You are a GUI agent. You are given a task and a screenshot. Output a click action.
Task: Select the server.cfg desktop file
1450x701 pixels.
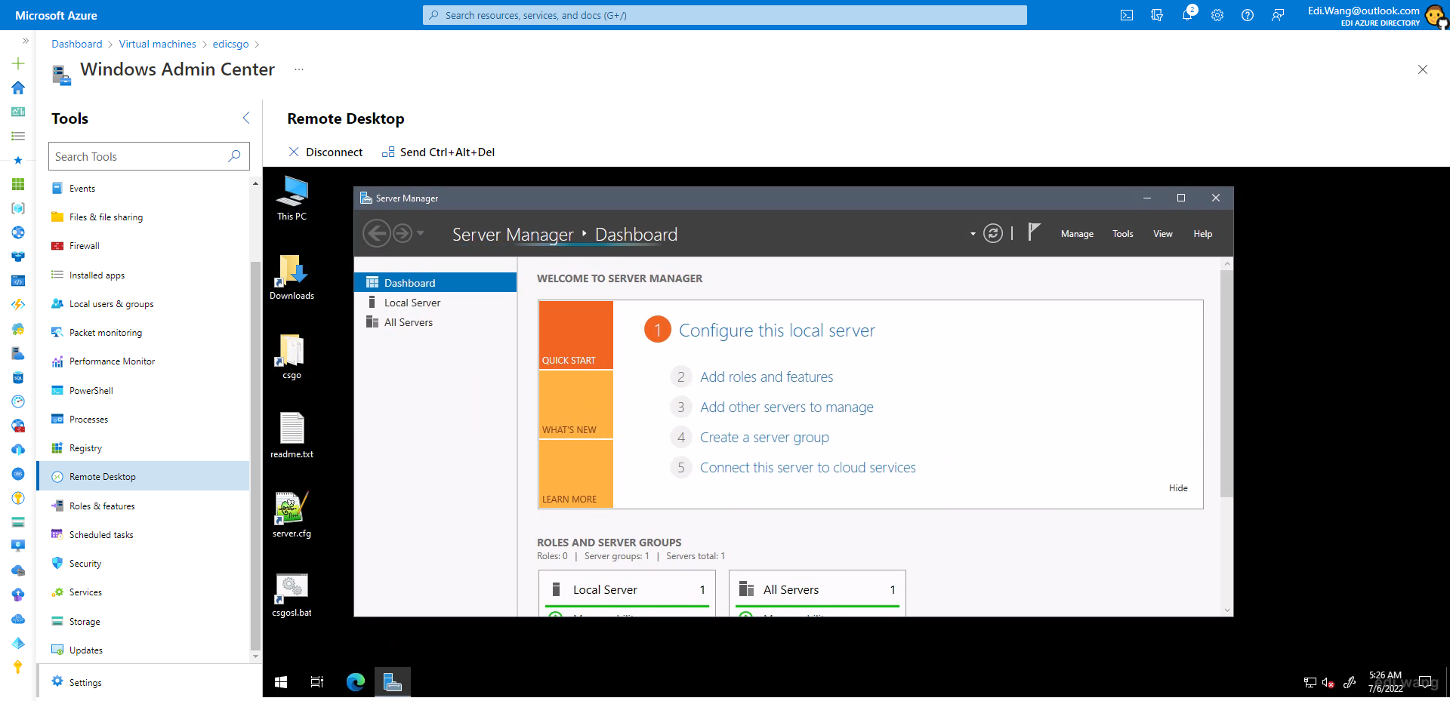click(x=292, y=515)
